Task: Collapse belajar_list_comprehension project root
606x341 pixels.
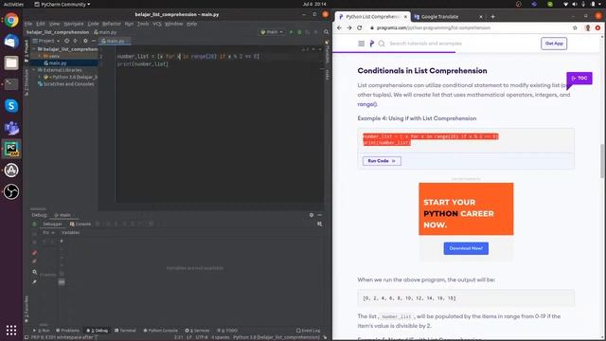Action: pyautogui.click(x=34, y=49)
